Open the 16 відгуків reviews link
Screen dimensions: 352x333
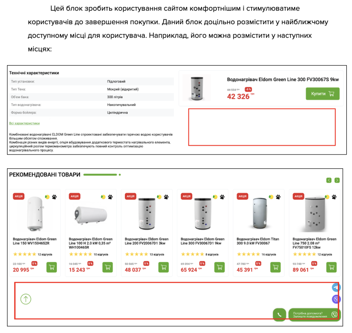pyautogui.click(x=269, y=254)
